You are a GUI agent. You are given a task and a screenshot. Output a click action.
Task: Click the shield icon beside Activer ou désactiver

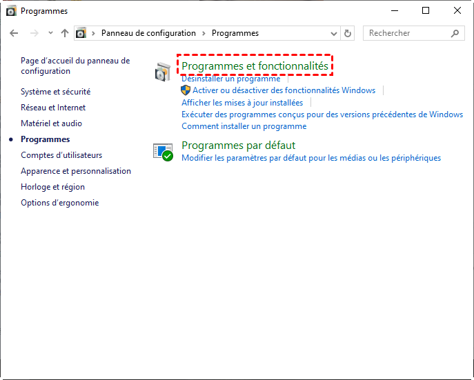point(186,90)
